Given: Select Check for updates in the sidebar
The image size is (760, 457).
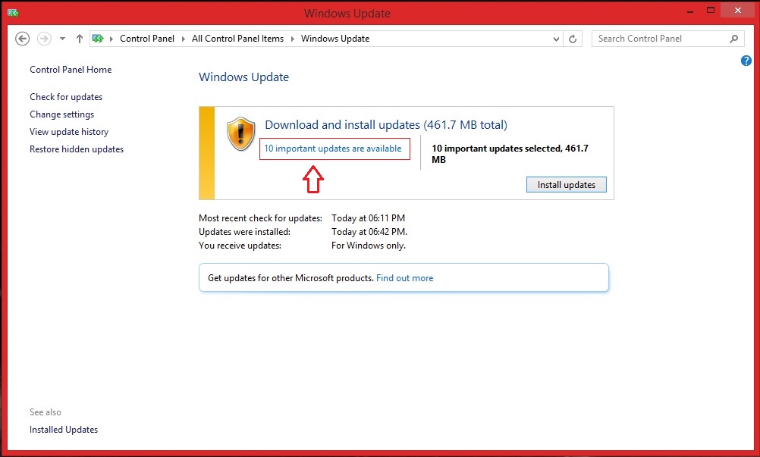Looking at the screenshot, I should coord(66,97).
